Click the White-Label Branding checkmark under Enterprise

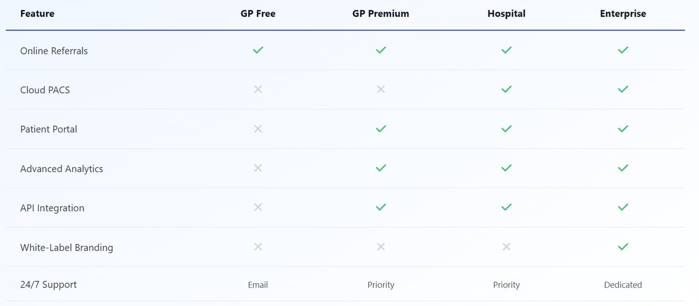(623, 247)
